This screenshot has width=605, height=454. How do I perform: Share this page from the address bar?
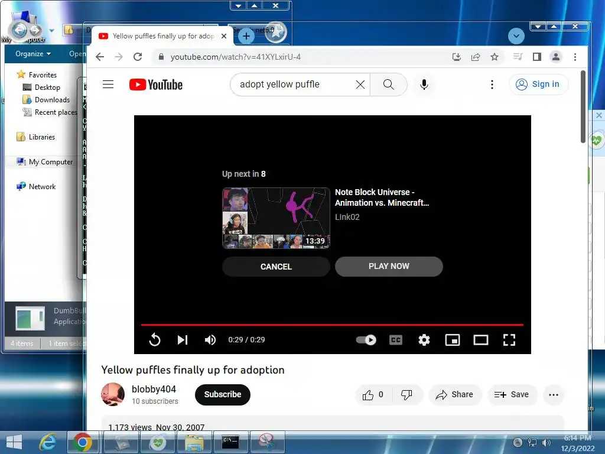pos(476,57)
